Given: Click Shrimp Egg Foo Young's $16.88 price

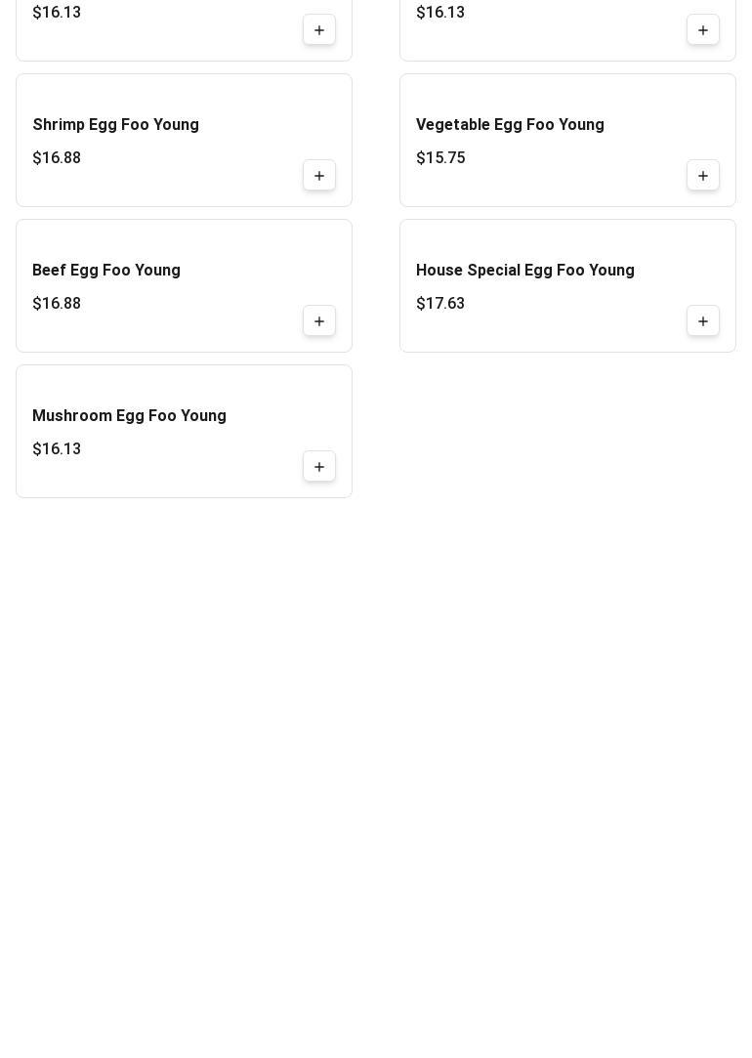Looking at the screenshot, I should coord(57,158).
